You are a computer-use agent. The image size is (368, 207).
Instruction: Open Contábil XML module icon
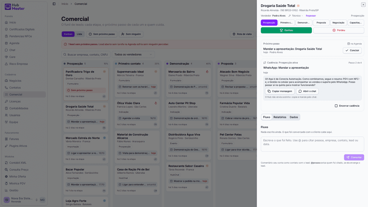[x=6, y=163]
